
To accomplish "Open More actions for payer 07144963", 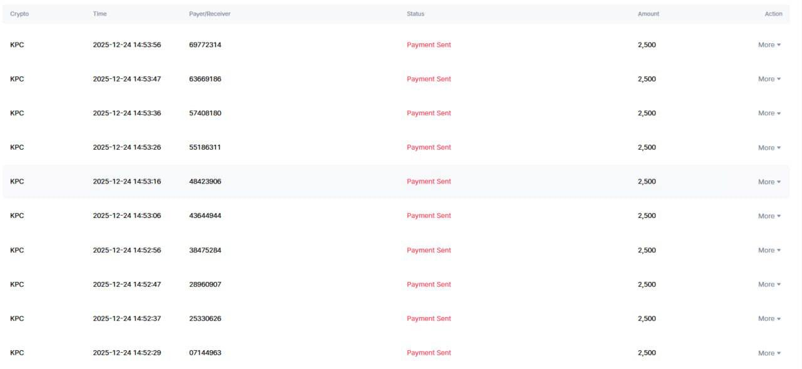I will (x=769, y=353).
